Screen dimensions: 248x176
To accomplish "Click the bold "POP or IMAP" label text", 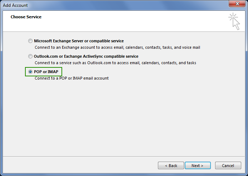I will point(46,72).
